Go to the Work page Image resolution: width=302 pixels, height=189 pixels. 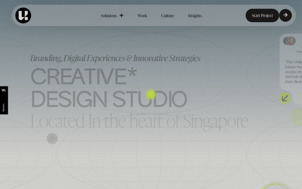pyautogui.click(x=142, y=16)
